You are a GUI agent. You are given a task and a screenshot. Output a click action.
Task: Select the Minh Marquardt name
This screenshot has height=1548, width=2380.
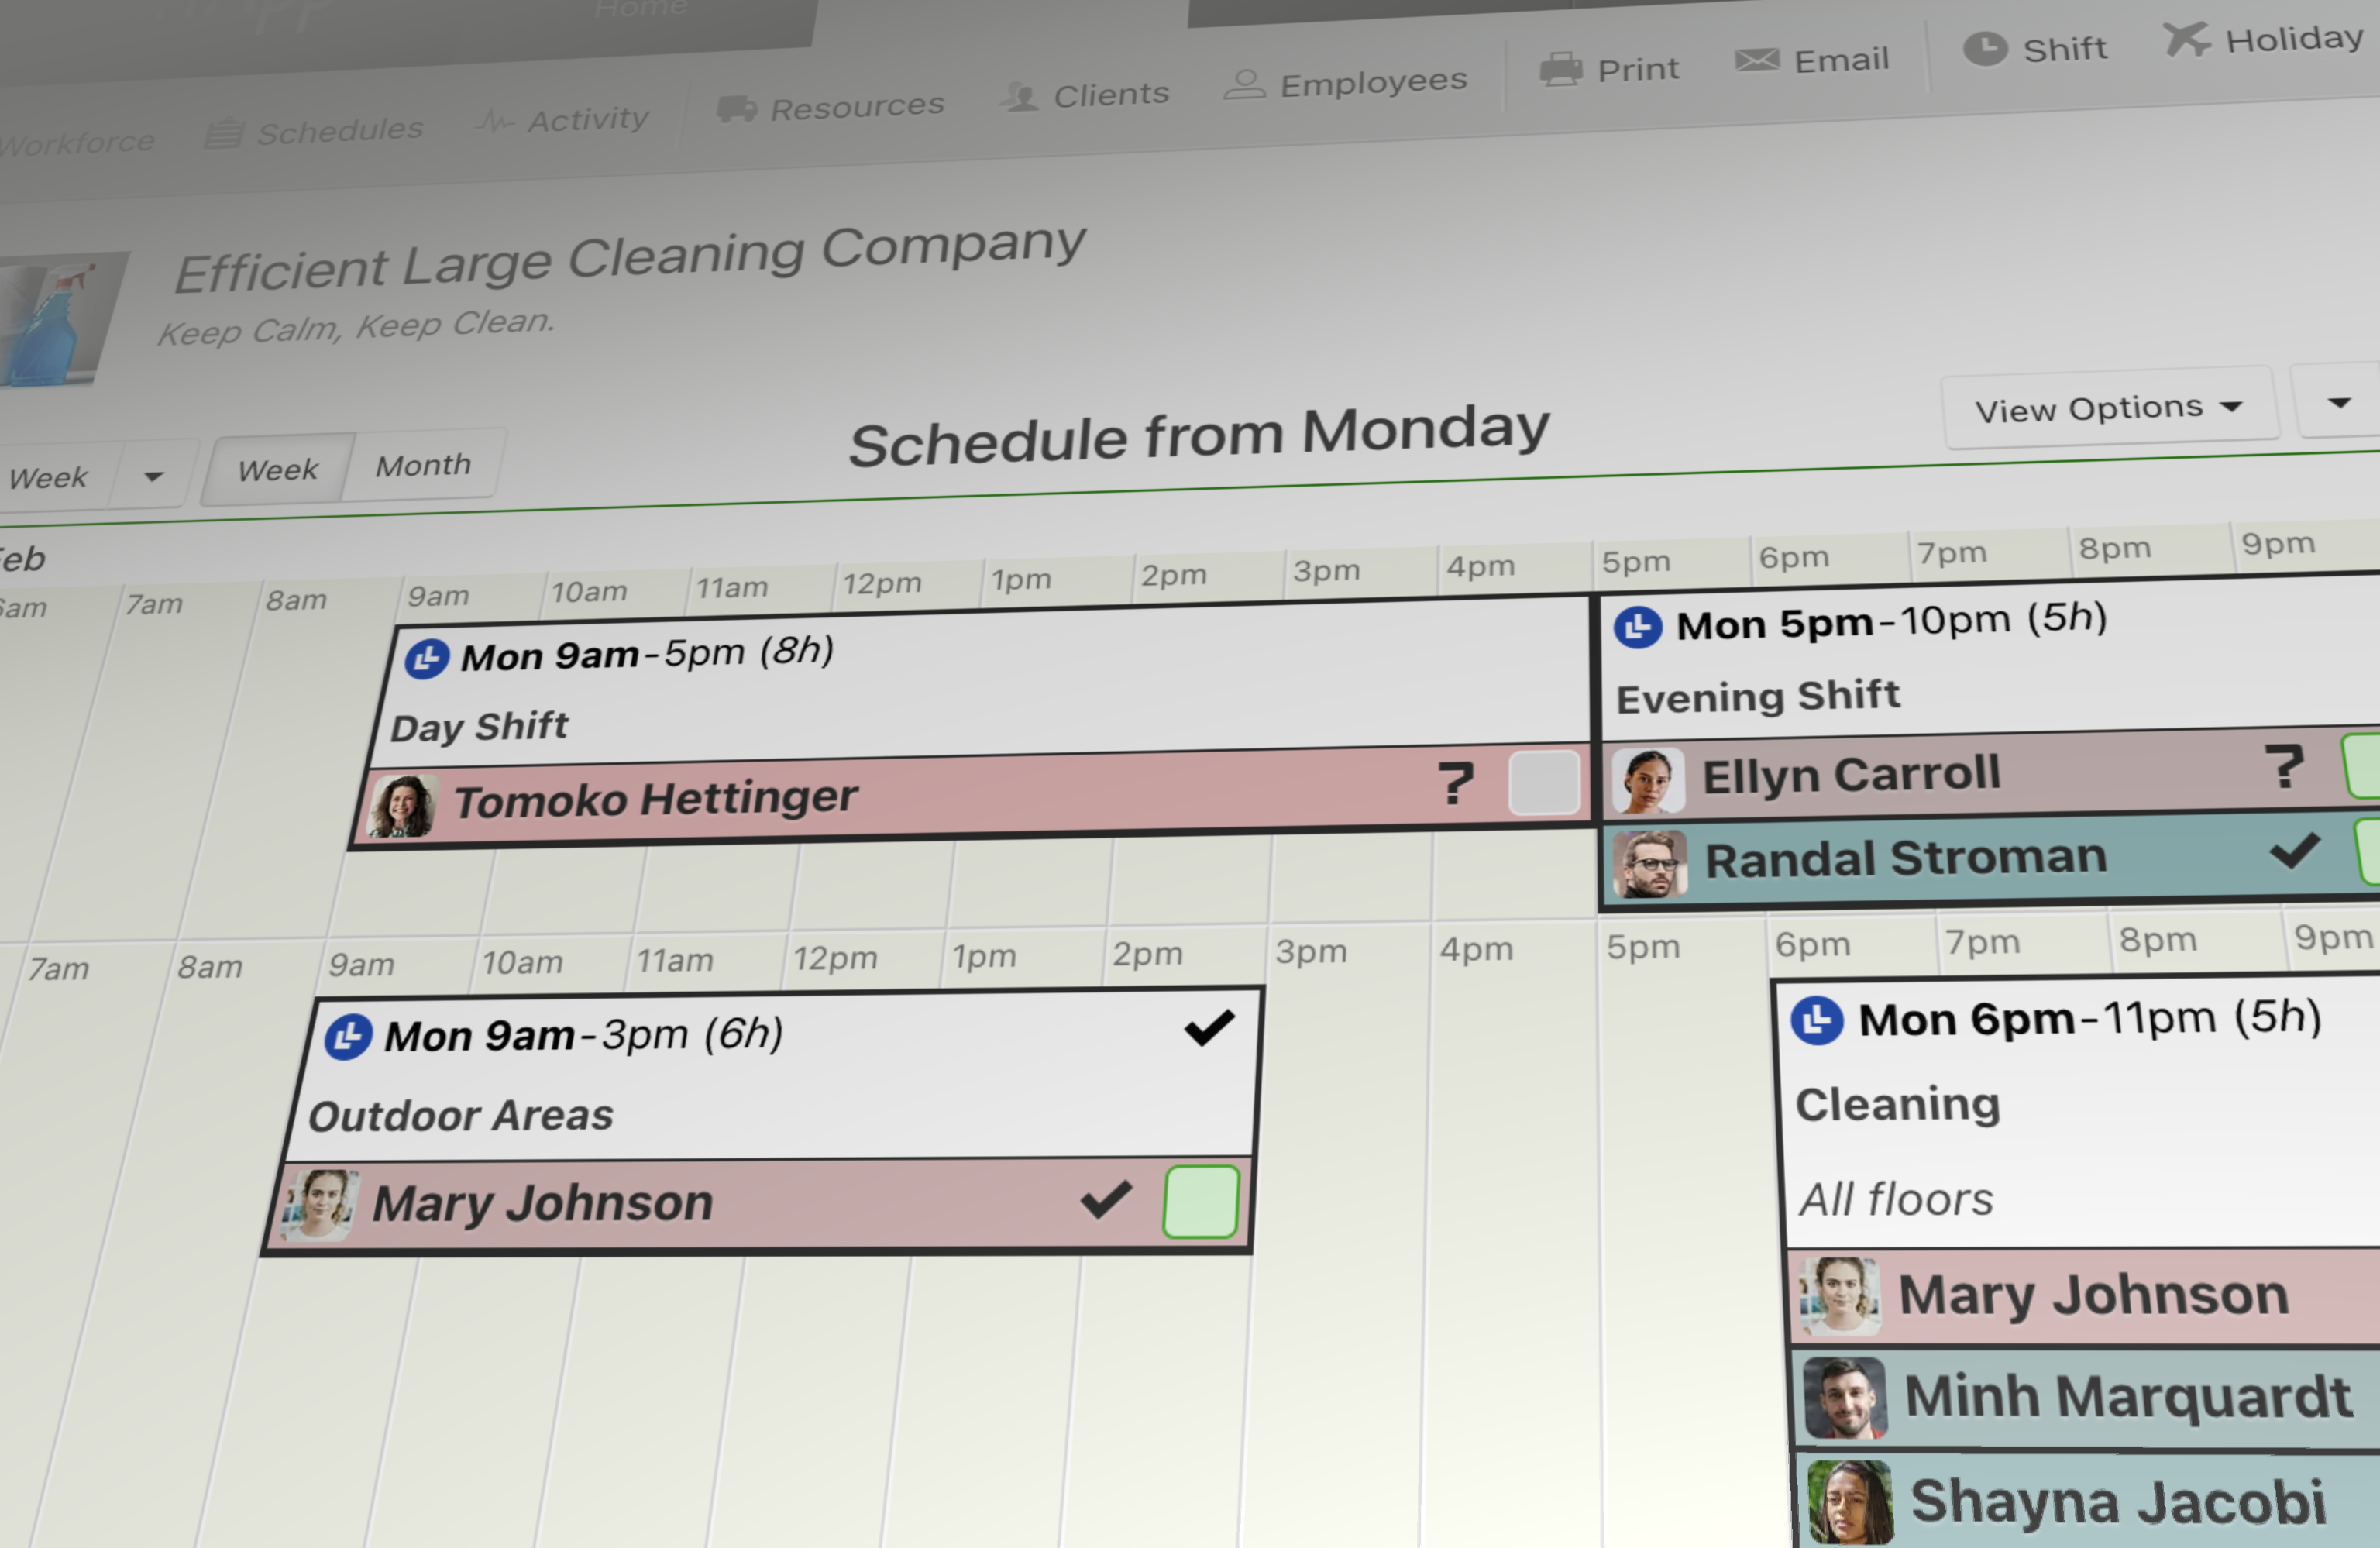(2128, 1396)
